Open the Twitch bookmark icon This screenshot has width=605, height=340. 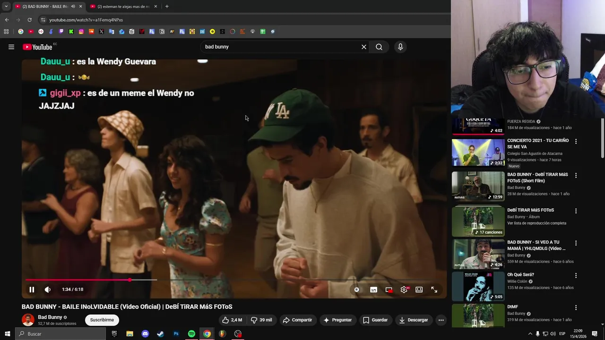[x=61, y=32]
